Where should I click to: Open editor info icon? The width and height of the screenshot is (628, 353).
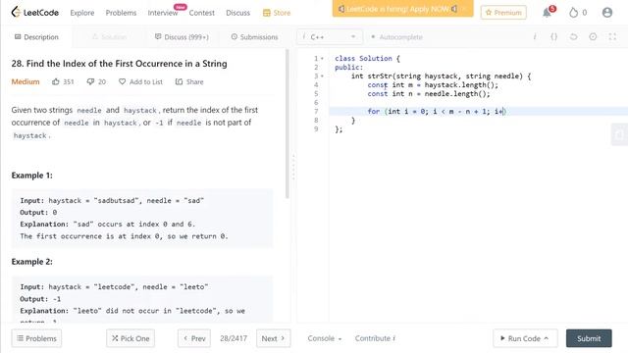(x=534, y=37)
